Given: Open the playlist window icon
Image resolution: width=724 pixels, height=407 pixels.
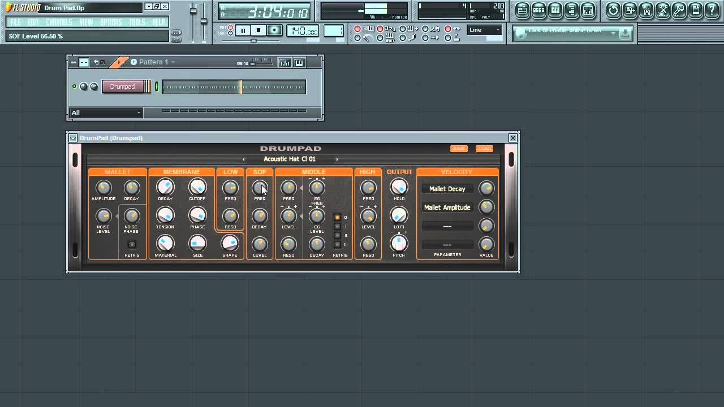Looking at the screenshot, I should pos(522,10).
